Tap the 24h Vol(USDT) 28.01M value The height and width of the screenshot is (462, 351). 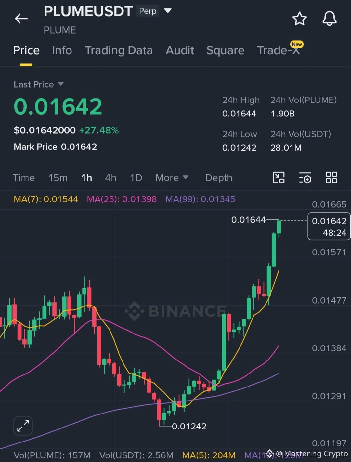tap(286, 148)
